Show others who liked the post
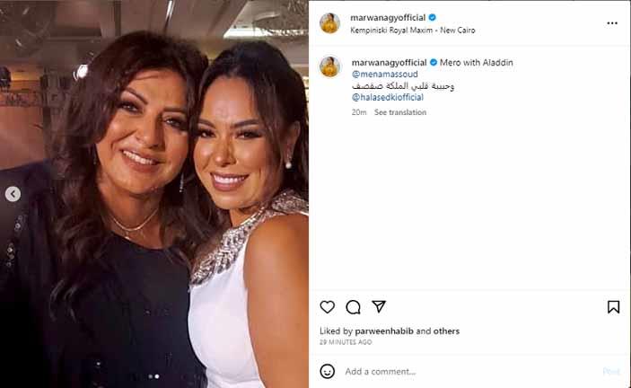 (x=446, y=331)
